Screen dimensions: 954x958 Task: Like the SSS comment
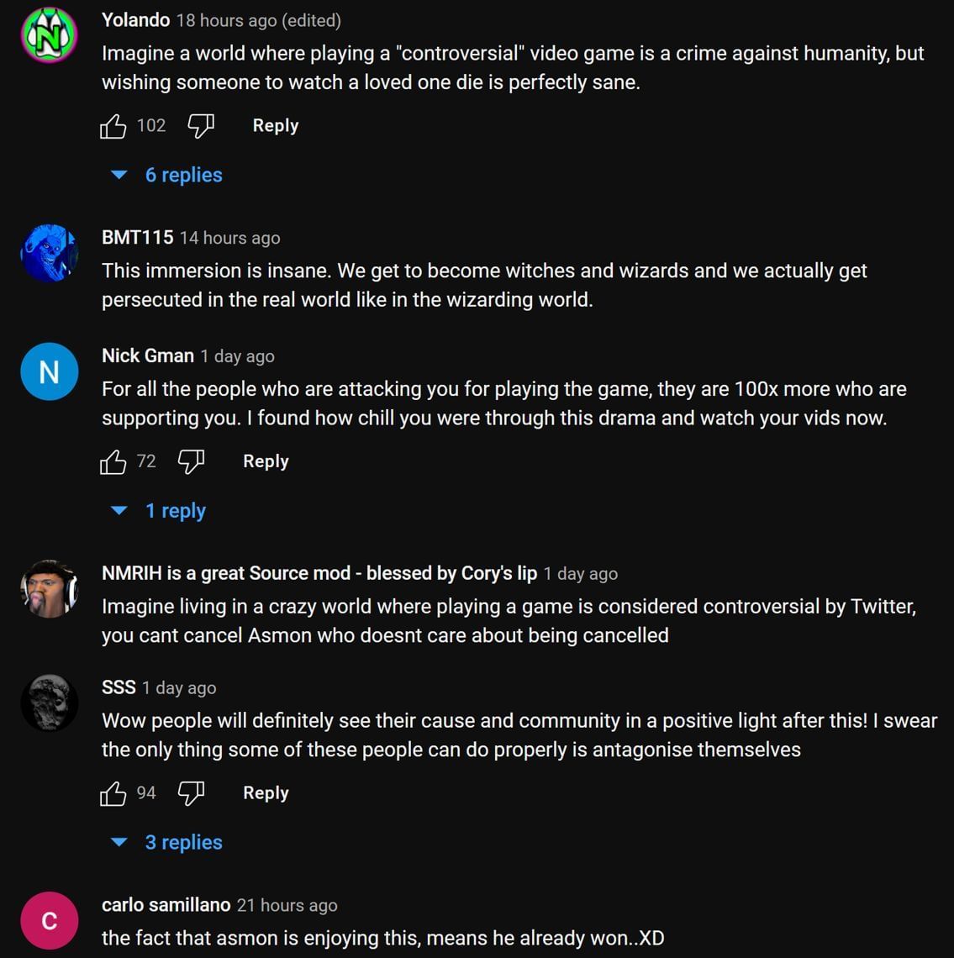113,792
